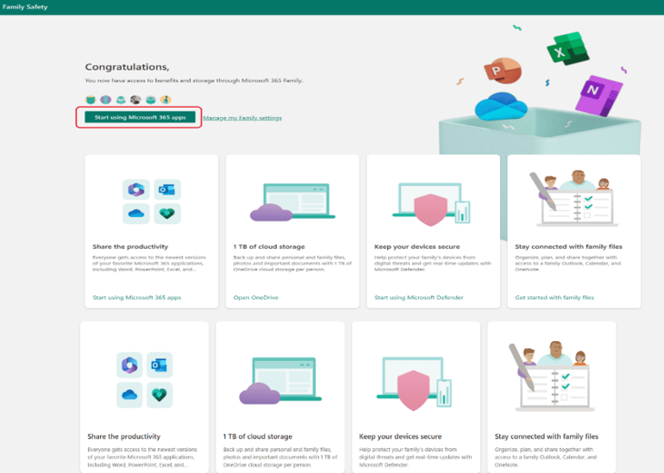Click Outlook icon in lower productivity card
Screen dimensions: 664x473
point(160,364)
